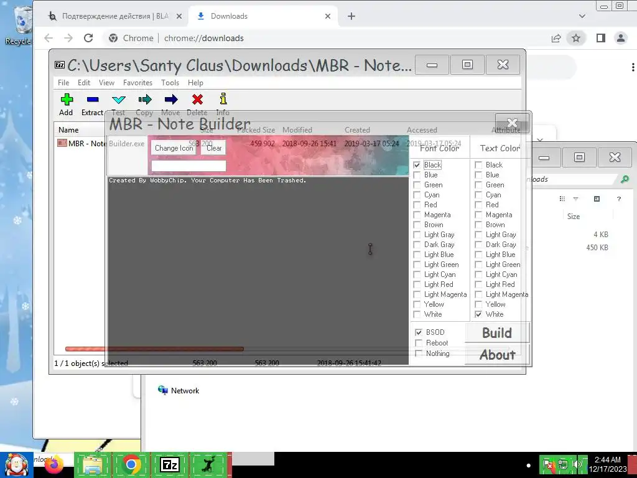
Task: Click Chrome share page icon
Action: pyautogui.click(x=556, y=38)
